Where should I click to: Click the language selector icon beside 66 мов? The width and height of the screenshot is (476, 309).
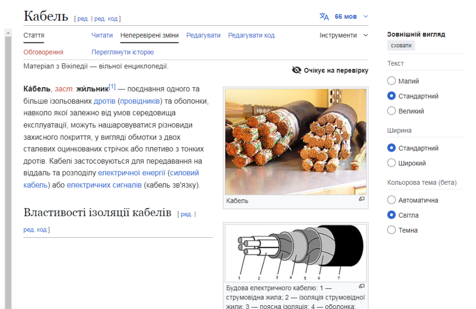pyautogui.click(x=324, y=16)
